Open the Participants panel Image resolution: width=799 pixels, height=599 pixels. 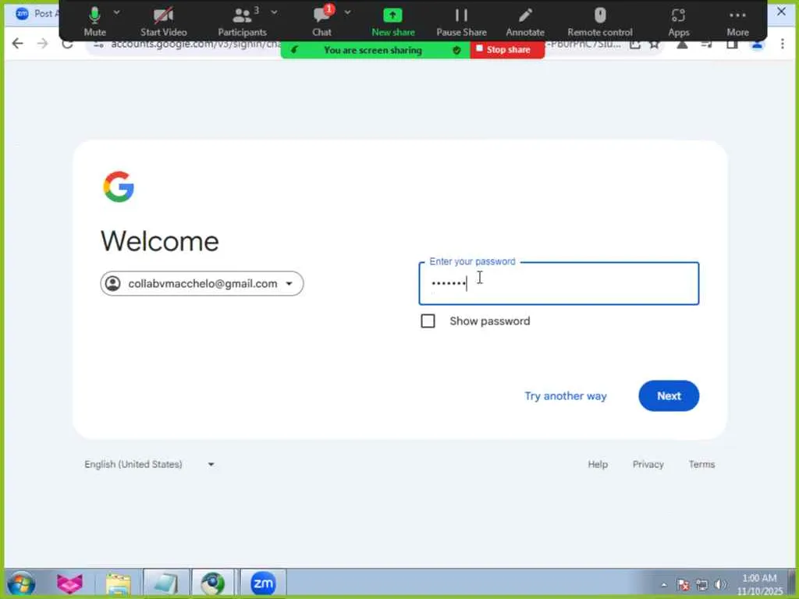point(242,21)
